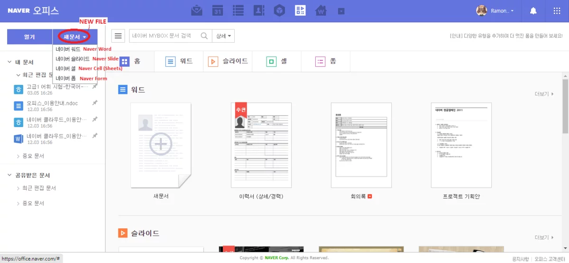This screenshot has width=569, height=263.
Task: Click the contacts address book icon
Action: click(259, 10)
